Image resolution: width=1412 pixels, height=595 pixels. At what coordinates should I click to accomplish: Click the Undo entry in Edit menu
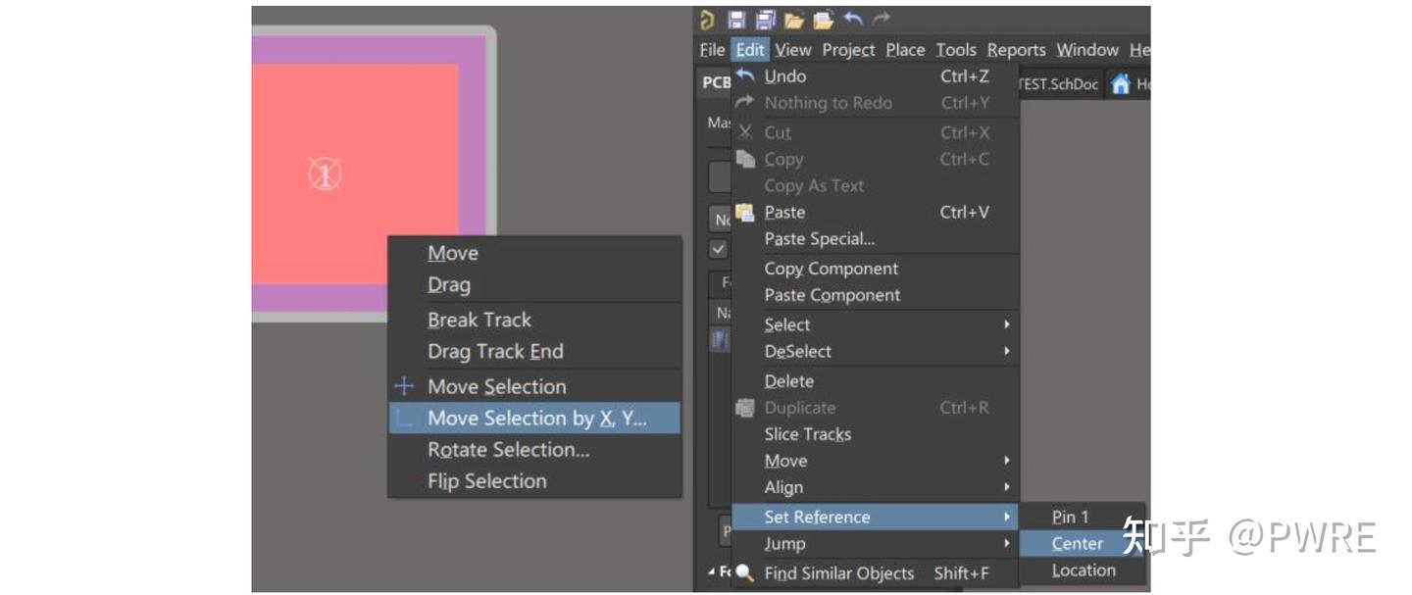tap(785, 76)
